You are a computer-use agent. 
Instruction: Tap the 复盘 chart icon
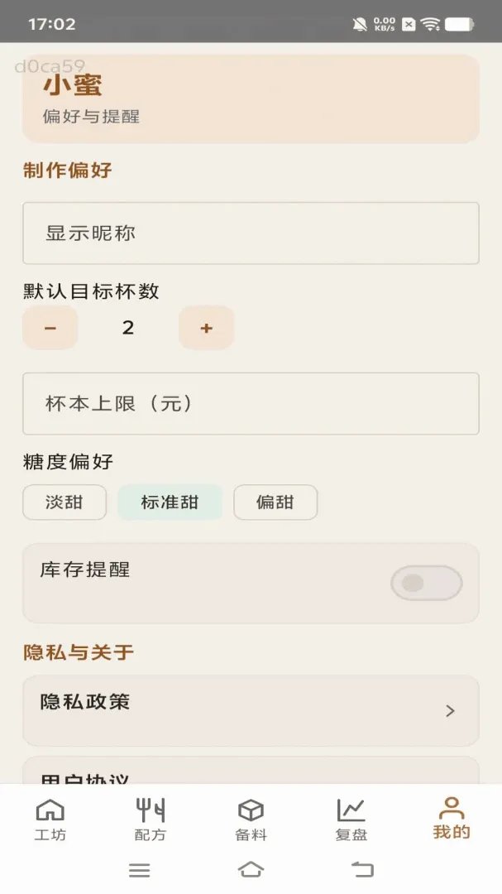tap(351, 810)
